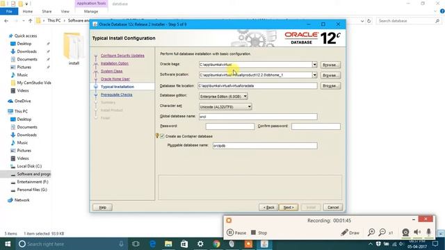Focus the Database file location field

pos(257,85)
